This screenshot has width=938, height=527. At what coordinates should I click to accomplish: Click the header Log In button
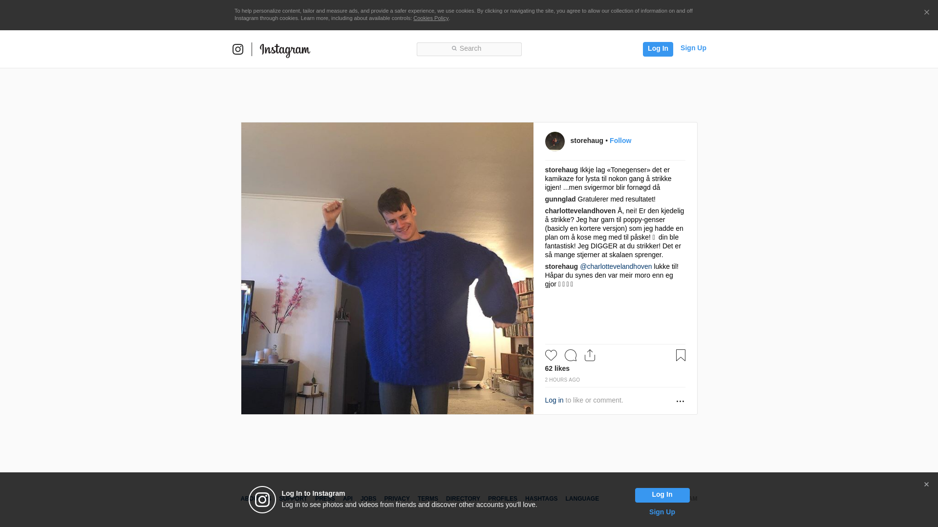point(658,49)
